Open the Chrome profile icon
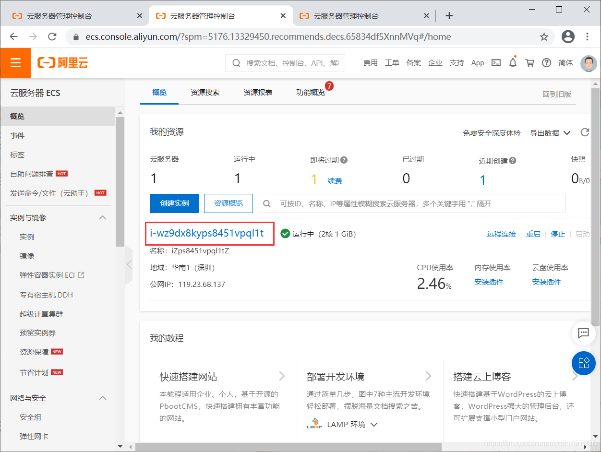 (x=568, y=36)
